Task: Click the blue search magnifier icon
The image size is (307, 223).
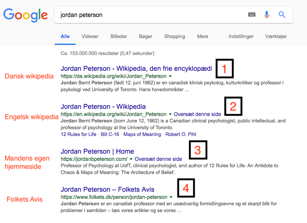Action: point(282,14)
